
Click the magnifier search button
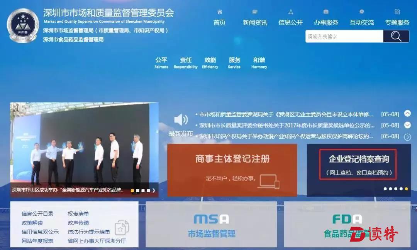pos(396,37)
